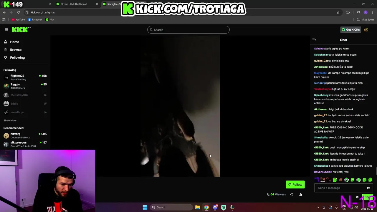Click the Get KICKs button
The height and width of the screenshot is (212, 377).
350,30
